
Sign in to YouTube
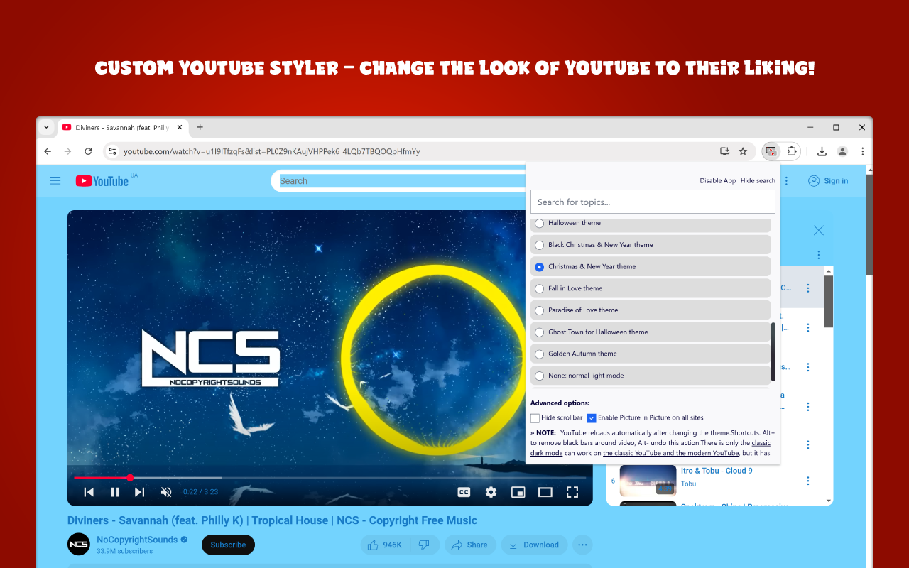828,181
